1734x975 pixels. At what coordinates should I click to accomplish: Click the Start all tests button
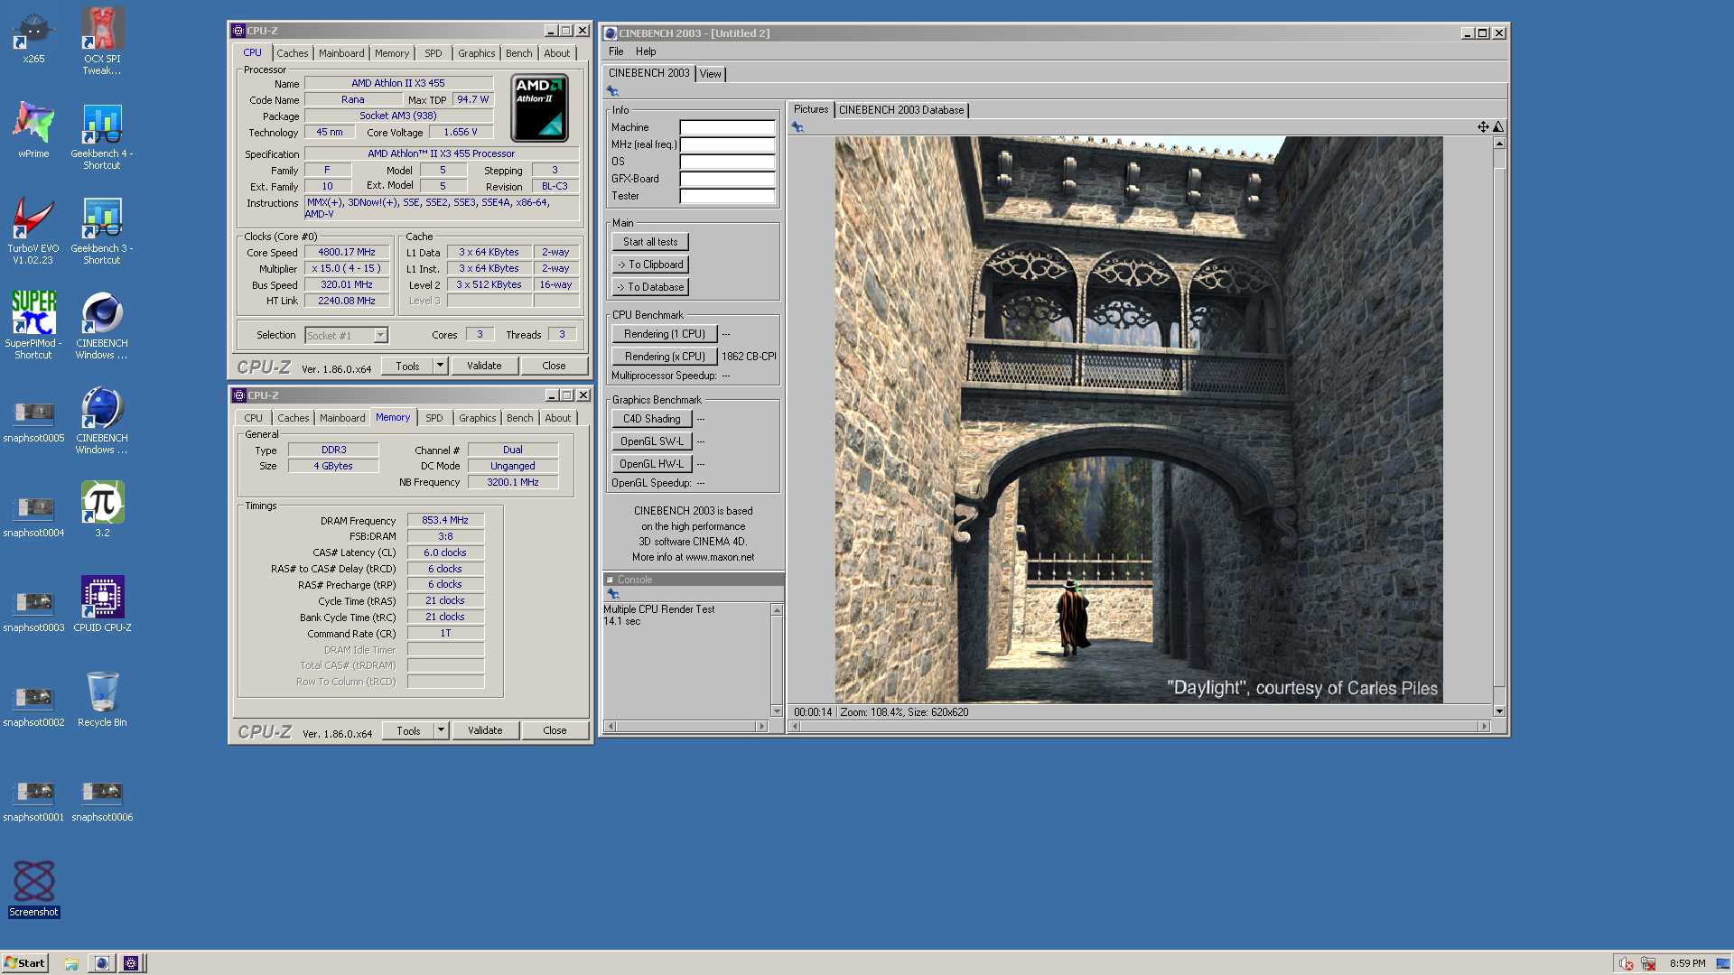[x=650, y=242]
